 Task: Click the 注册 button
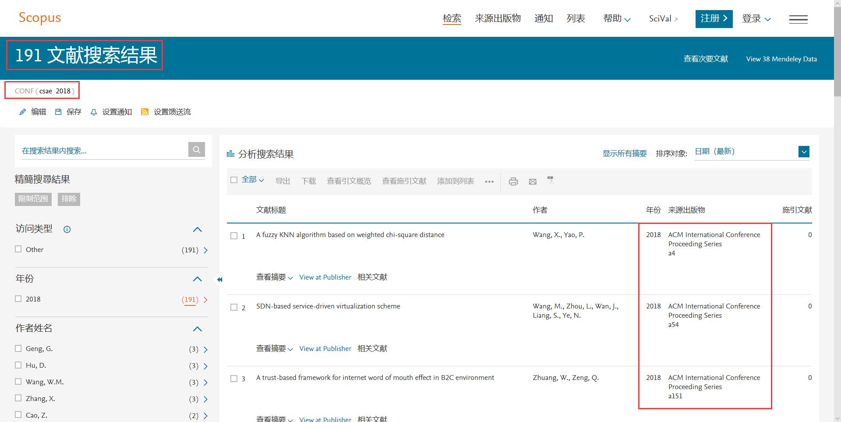(x=714, y=19)
